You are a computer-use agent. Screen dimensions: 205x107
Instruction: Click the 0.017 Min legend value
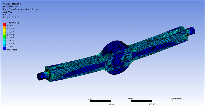click(x=12, y=50)
